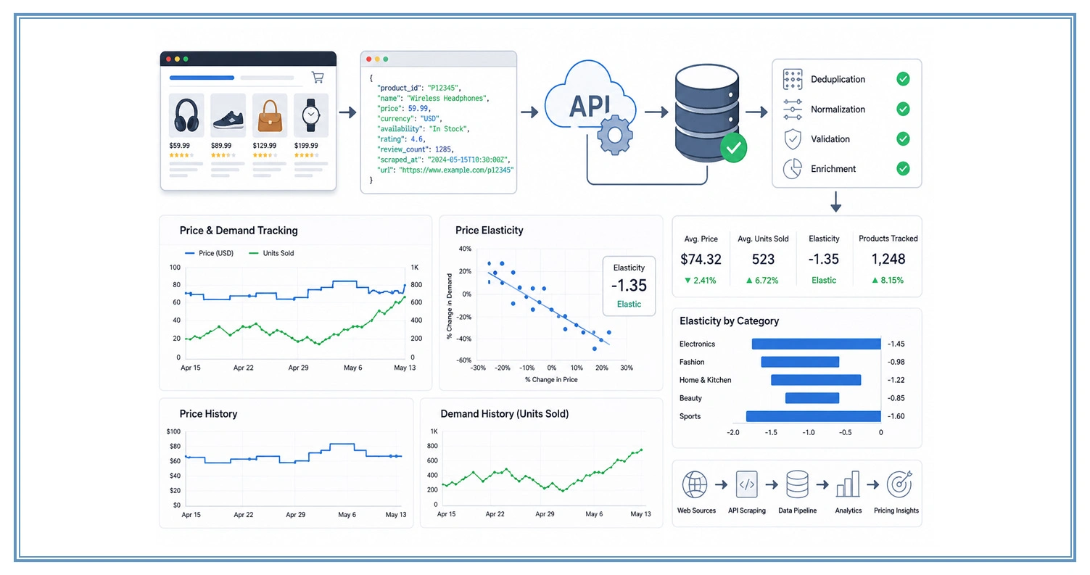Click the Units Sold legend entry

pyautogui.click(x=271, y=253)
